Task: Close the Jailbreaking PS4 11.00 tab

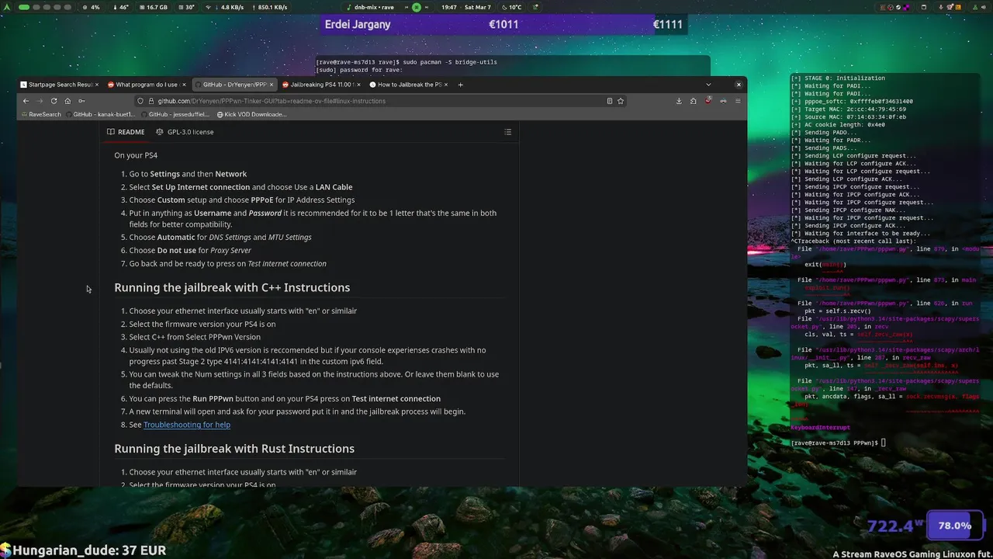Action: pyautogui.click(x=358, y=85)
